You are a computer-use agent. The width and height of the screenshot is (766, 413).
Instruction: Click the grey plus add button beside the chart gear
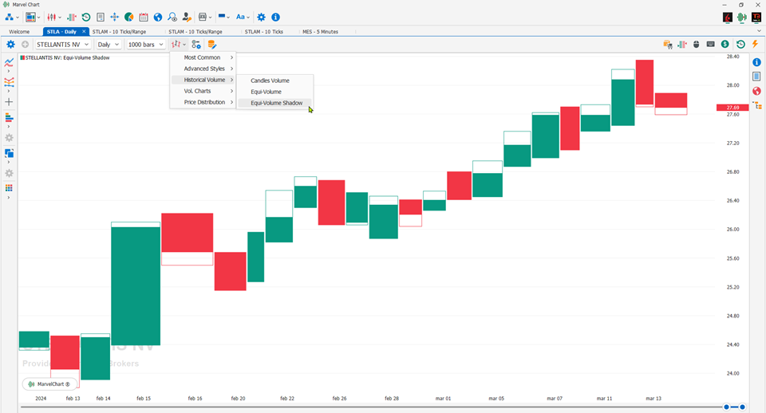pos(25,45)
